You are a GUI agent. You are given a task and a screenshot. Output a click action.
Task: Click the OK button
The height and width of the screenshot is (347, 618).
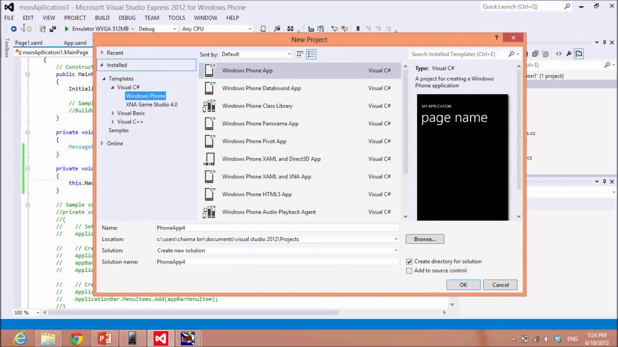click(463, 285)
